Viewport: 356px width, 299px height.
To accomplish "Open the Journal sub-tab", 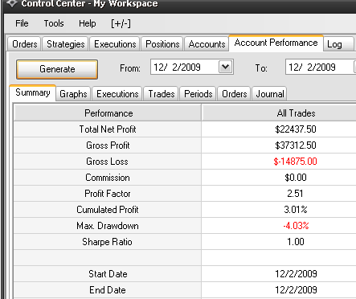I will (270, 94).
